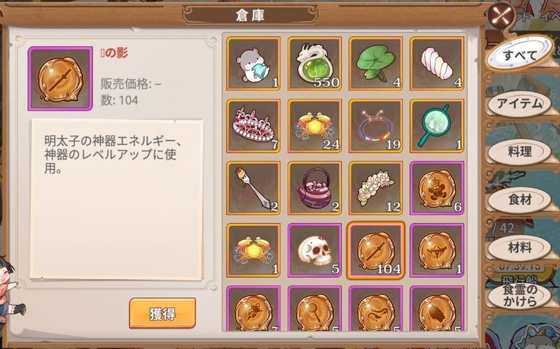Close the 倉庫 window
The image size is (560, 349).
[501, 16]
